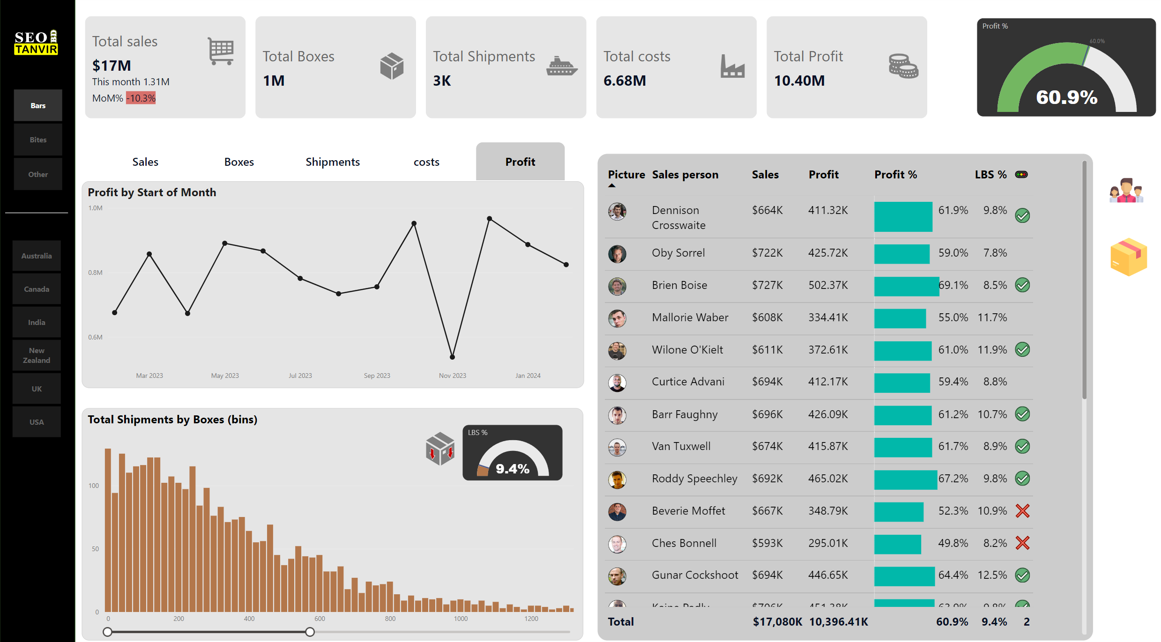1161x642 pixels.
Task: Filter by USA
Action: coord(37,422)
